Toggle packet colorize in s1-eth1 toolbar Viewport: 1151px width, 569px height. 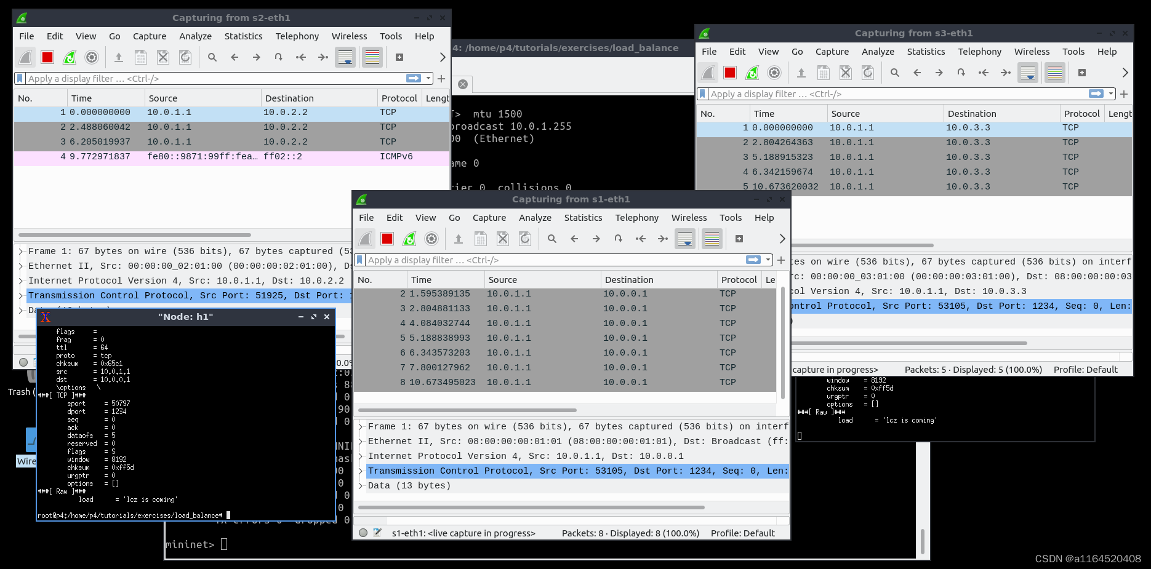[x=712, y=239]
